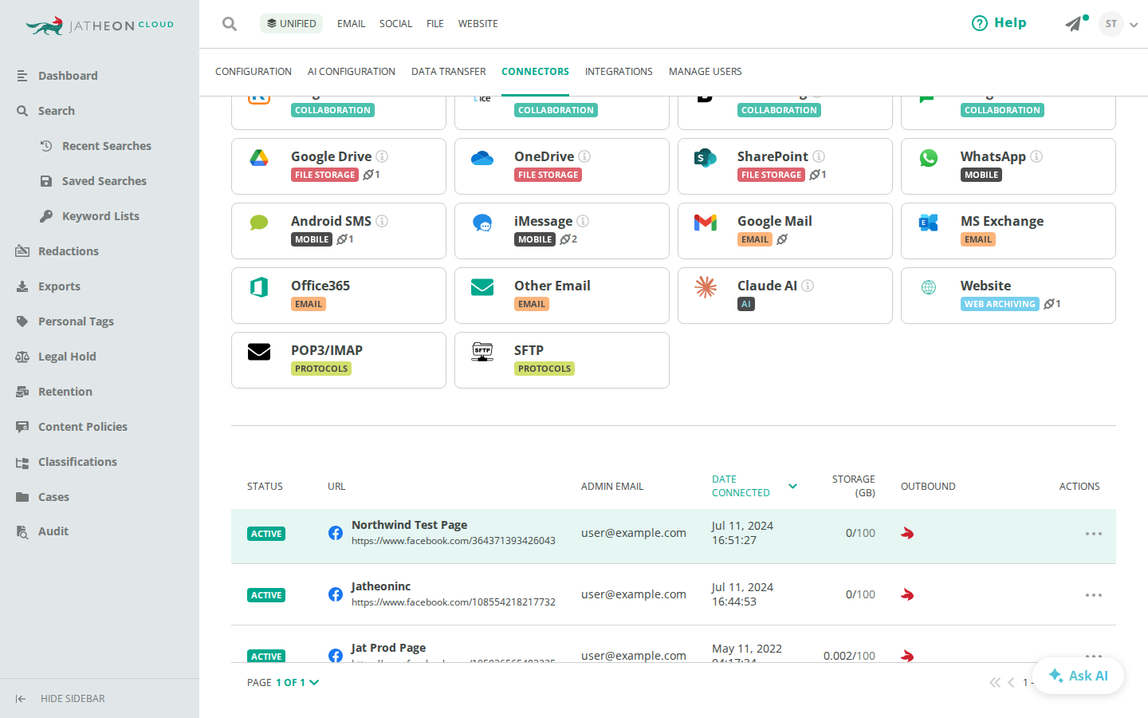Select the WhatsApp connector icon
1148x718 pixels.
pyautogui.click(x=929, y=158)
